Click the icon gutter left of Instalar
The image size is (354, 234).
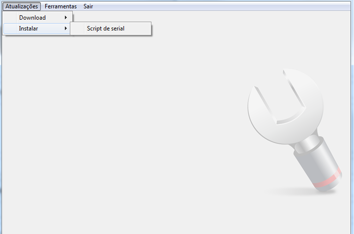coord(11,29)
